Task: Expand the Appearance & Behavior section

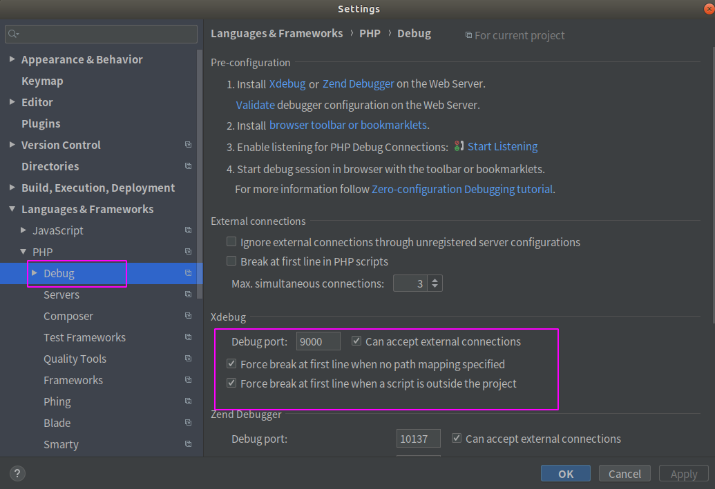Action: (12, 59)
